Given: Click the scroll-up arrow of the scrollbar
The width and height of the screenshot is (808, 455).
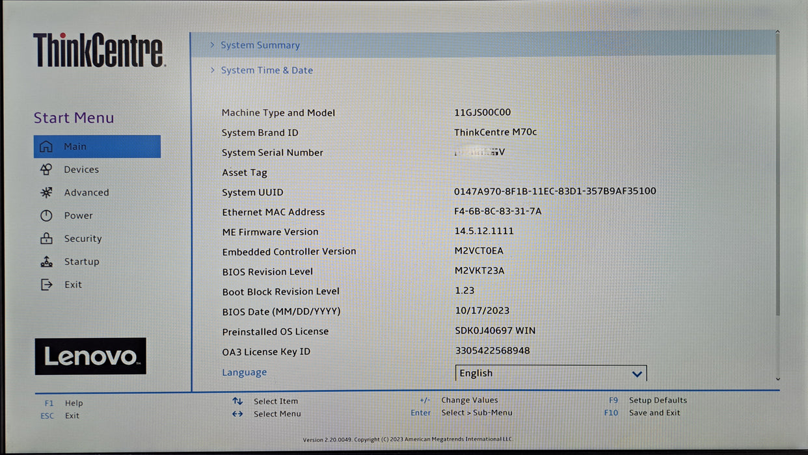Looking at the screenshot, I should [x=777, y=32].
